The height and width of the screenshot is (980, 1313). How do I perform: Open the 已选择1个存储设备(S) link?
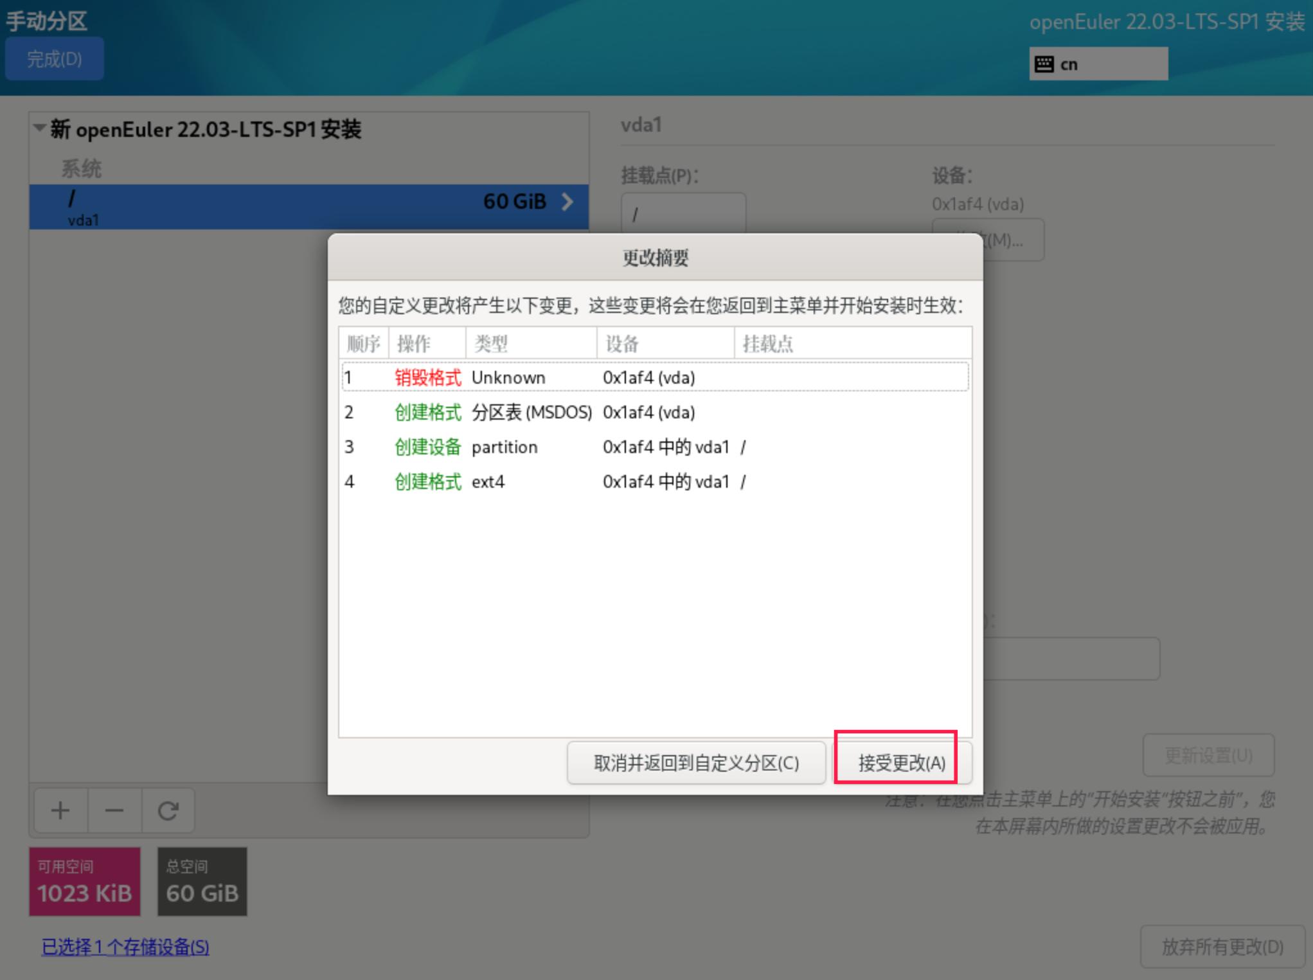125,946
